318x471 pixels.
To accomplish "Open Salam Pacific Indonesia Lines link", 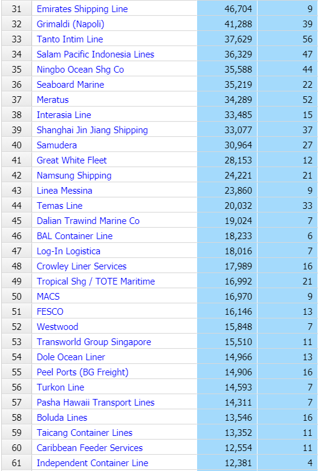I will click(x=96, y=54).
